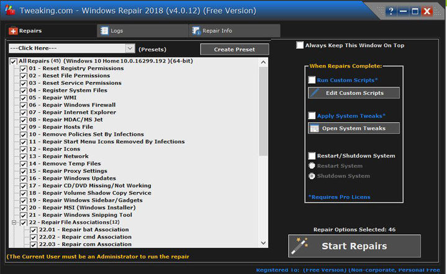Uncheck 08 - Repair MDAC/MS Jet
This screenshot has width=447, height=274.
24,120
